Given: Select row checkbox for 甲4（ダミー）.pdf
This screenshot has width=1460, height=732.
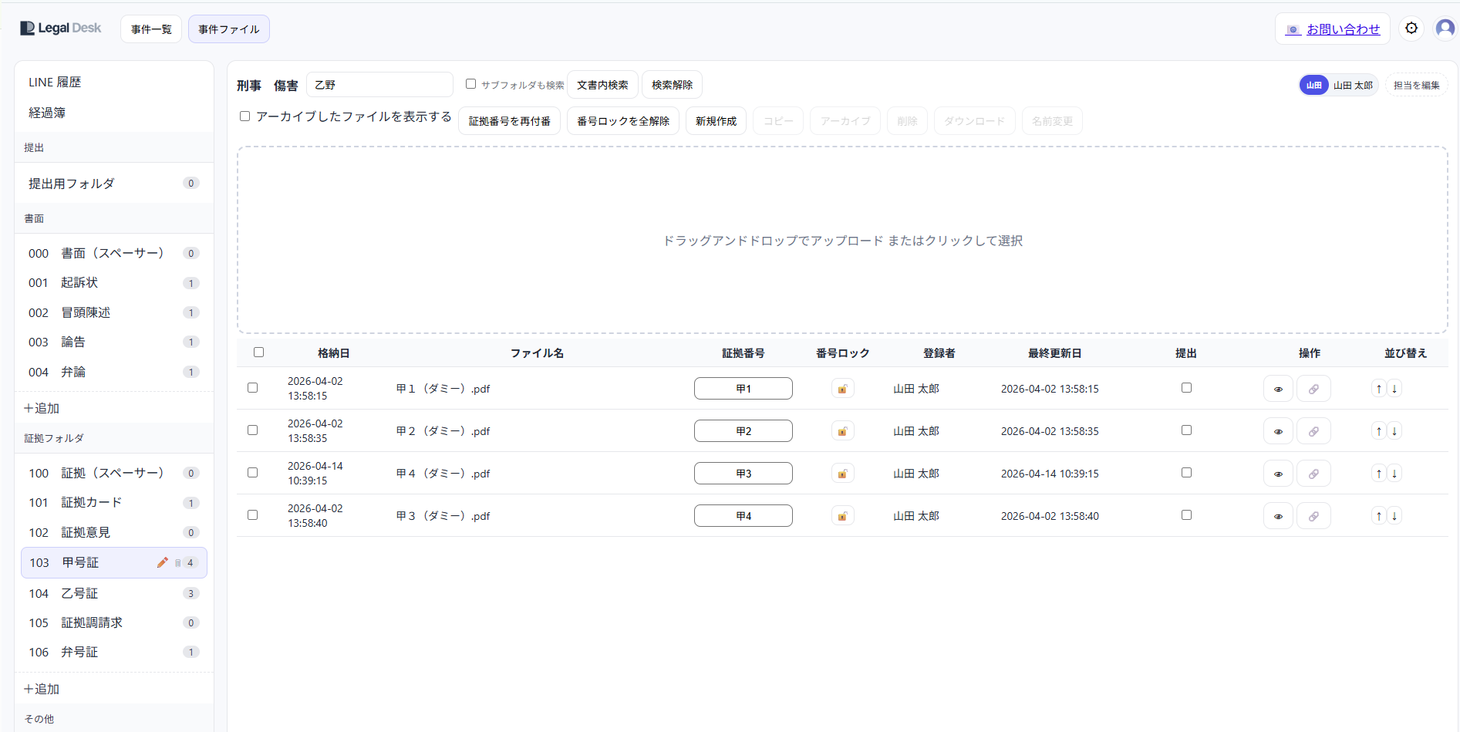Looking at the screenshot, I should tap(252, 472).
